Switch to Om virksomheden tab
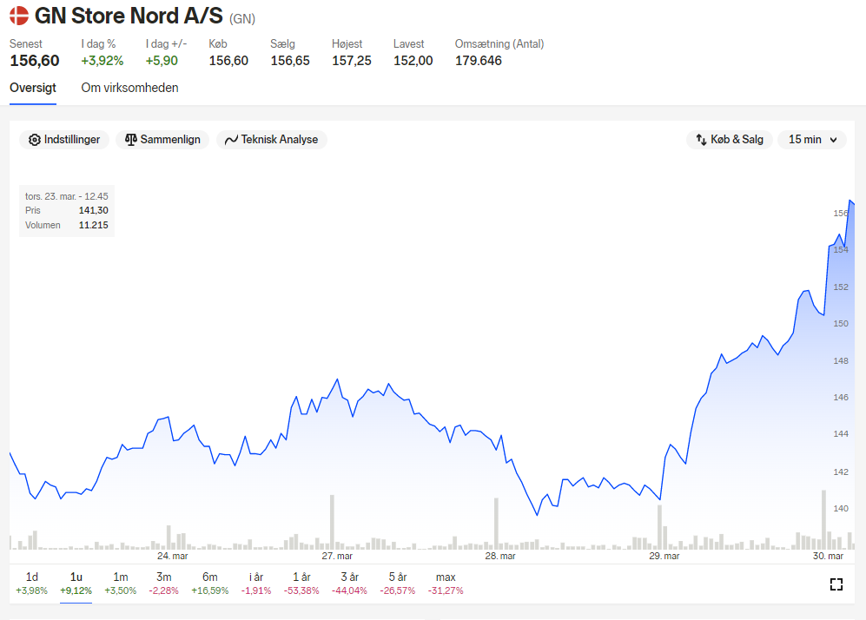This screenshot has height=620, width=866. coord(129,88)
